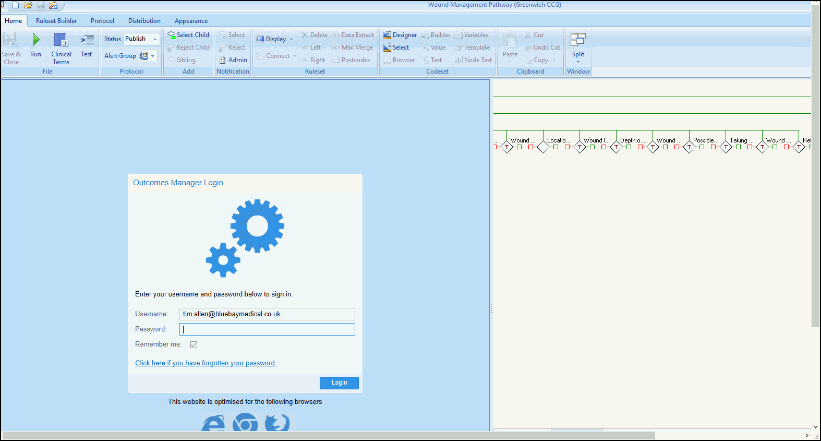
Task: Click the forgotten password link
Action: (206, 363)
